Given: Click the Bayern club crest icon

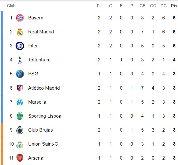Looking at the screenshot, I should 20,18.
